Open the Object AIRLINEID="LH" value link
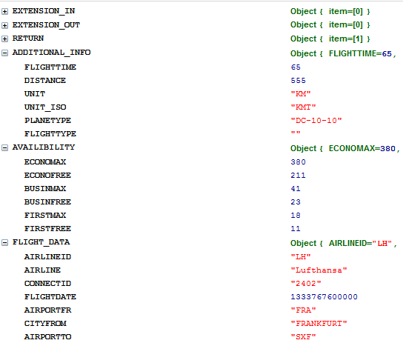This screenshot has height=343, width=403. [x=344, y=243]
